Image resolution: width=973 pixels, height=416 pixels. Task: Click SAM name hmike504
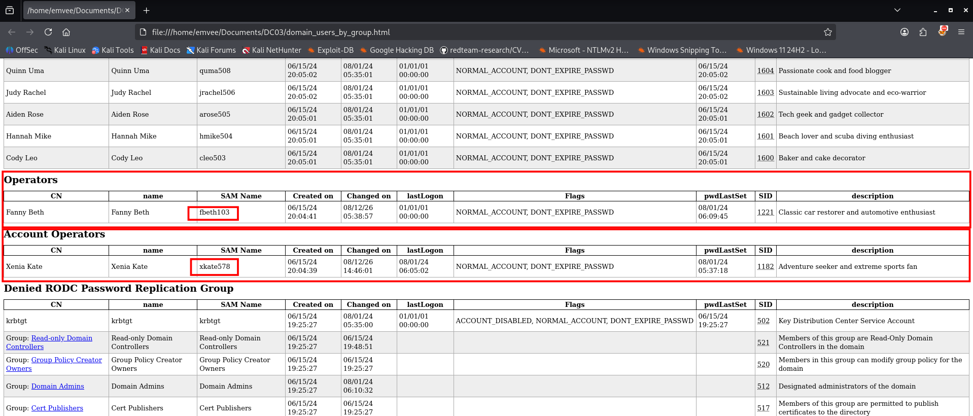click(x=216, y=136)
